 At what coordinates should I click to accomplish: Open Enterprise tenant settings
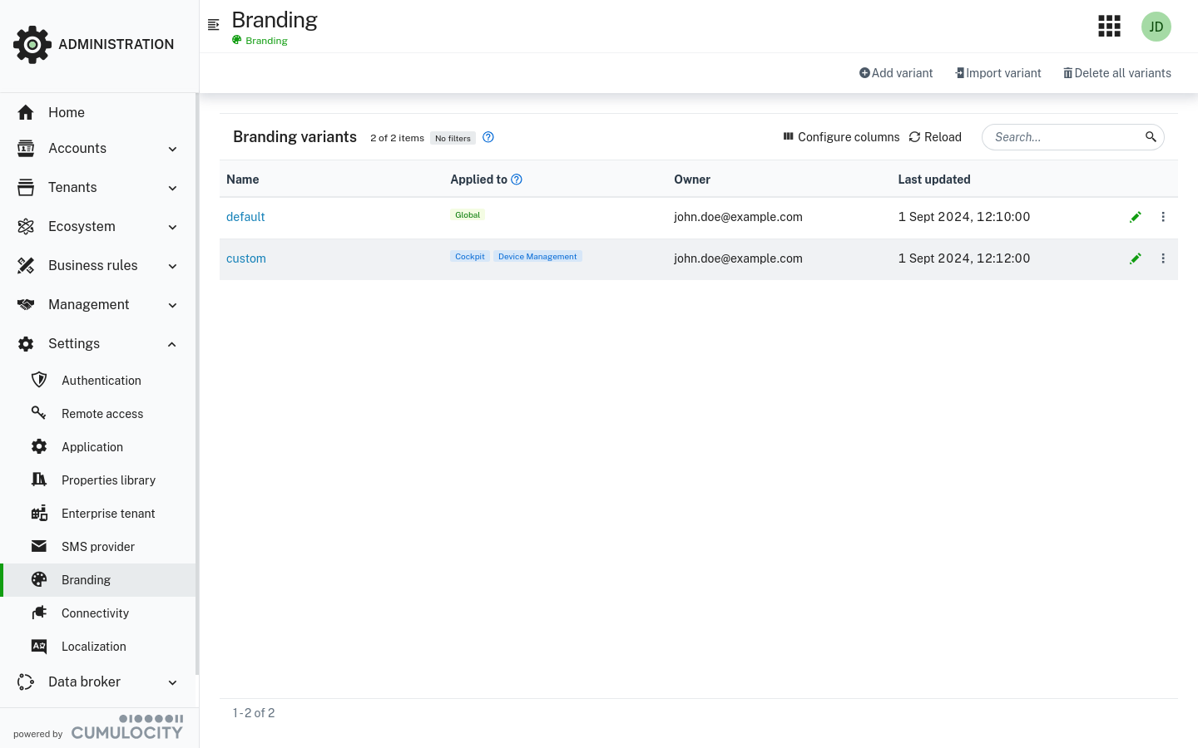coord(107,513)
